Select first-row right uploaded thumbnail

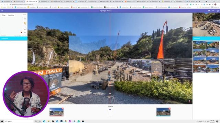[x=212, y=45]
